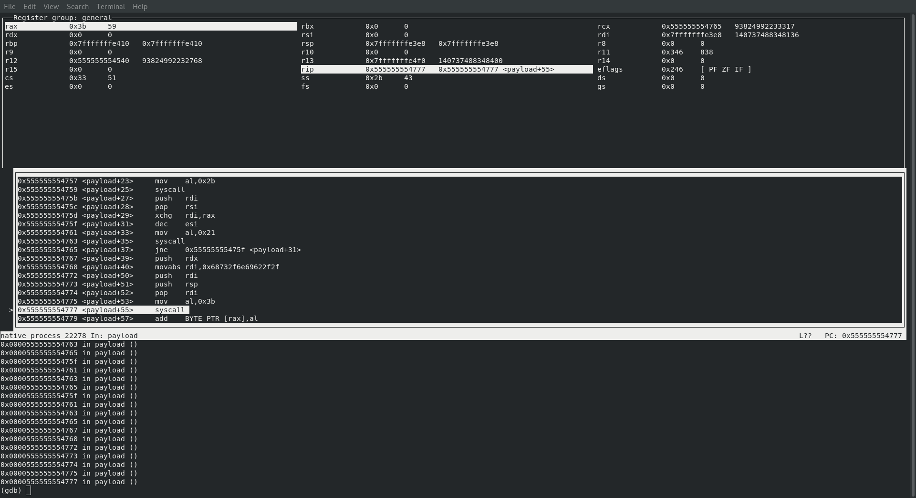Open the Edit menu
The width and height of the screenshot is (916, 498).
click(29, 6)
